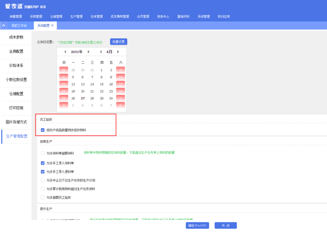Image resolution: width=327 pixels, height=232 pixels.
Task: Enable 允许领料单超额领料 checkbox
Action: click(43, 153)
